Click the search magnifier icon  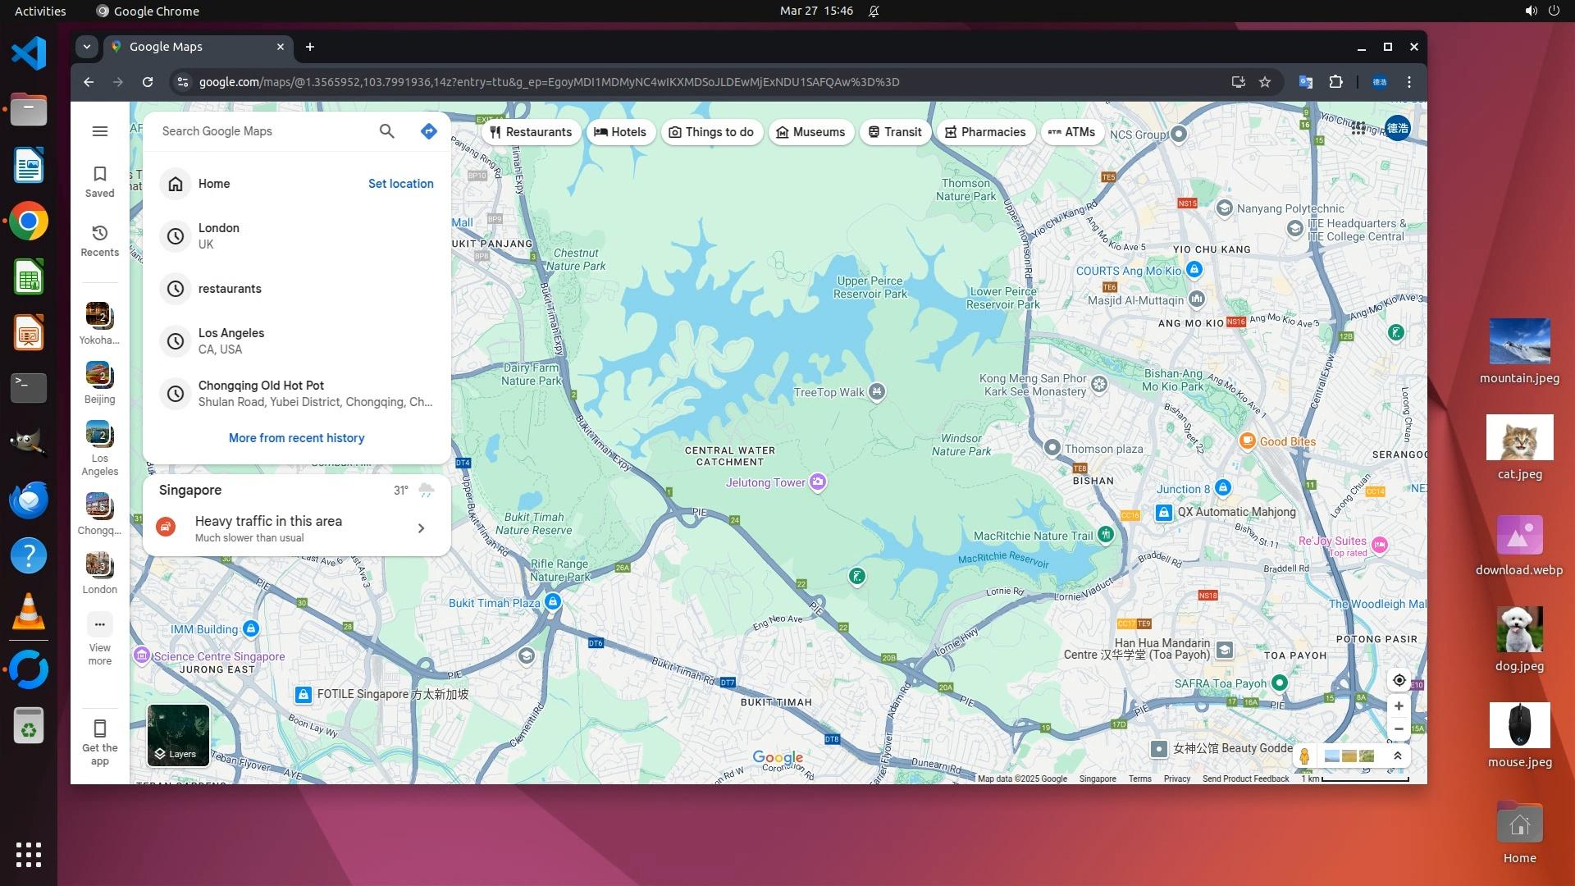pyautogui.click(x=386, y=131)
